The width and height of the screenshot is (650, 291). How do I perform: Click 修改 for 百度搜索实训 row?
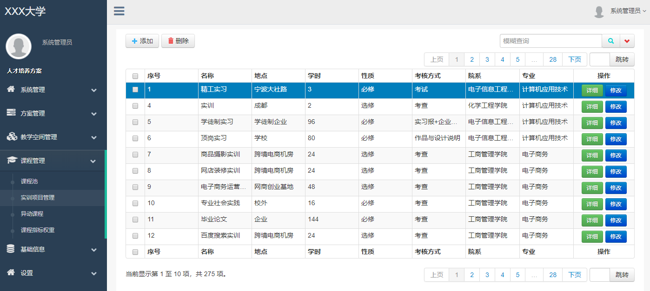click(616, 237)
